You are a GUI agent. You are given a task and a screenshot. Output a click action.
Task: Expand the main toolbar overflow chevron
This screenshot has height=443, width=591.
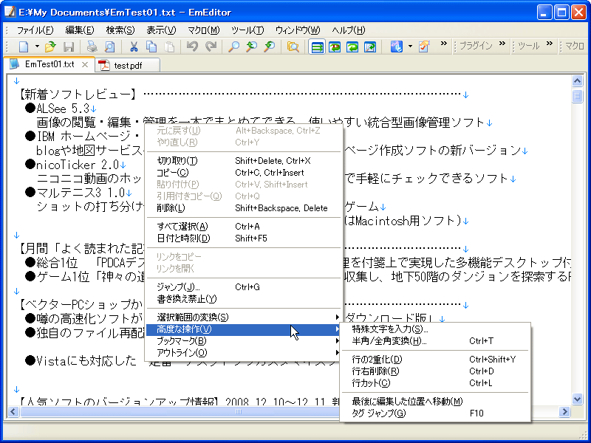click(x=444, y=44)
